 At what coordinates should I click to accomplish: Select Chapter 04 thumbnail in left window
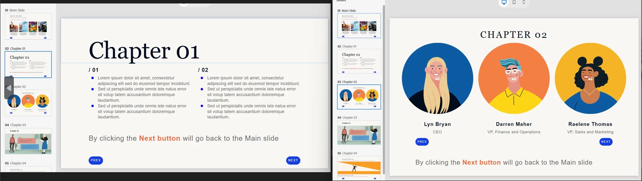(x=28, y=169)
